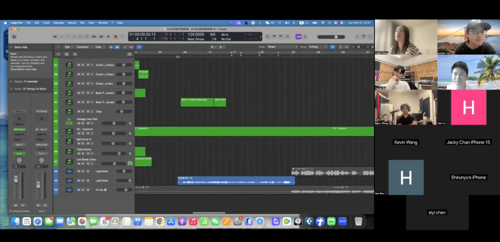500x242 pixels.
Task: Open the Note Pads icon in the toolbar
Action: pos(364,37)
